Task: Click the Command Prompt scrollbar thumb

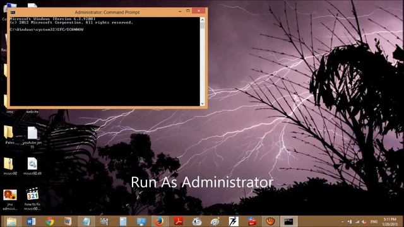Action: pyautogui.click(x=202, y=25)
